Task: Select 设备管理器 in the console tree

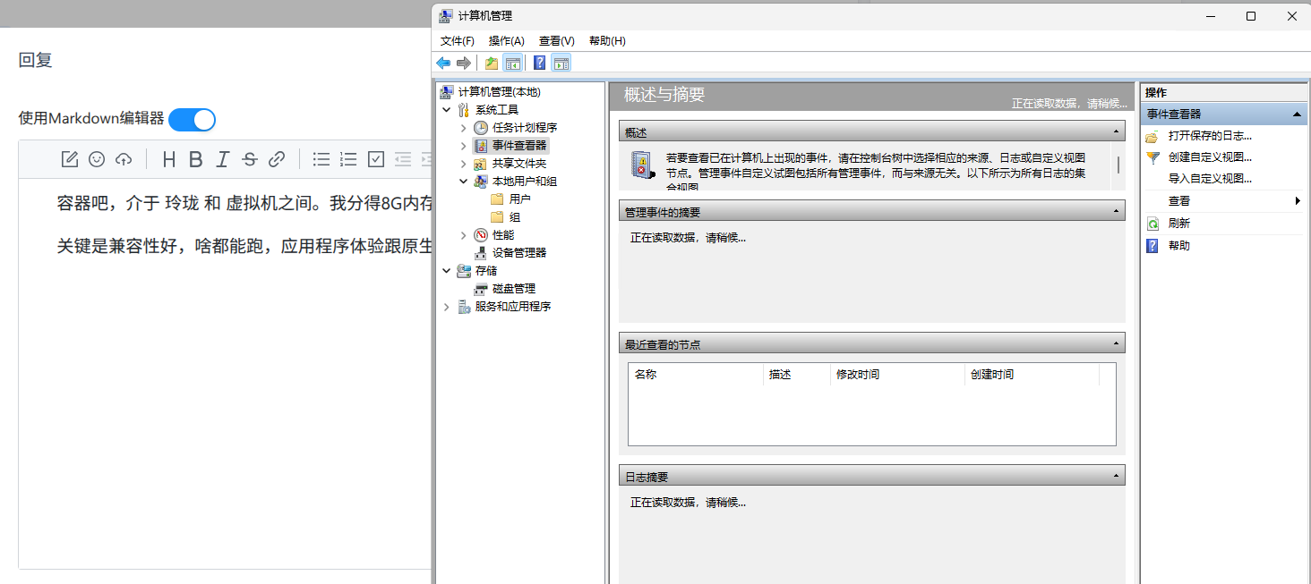Action: (519, 252)
